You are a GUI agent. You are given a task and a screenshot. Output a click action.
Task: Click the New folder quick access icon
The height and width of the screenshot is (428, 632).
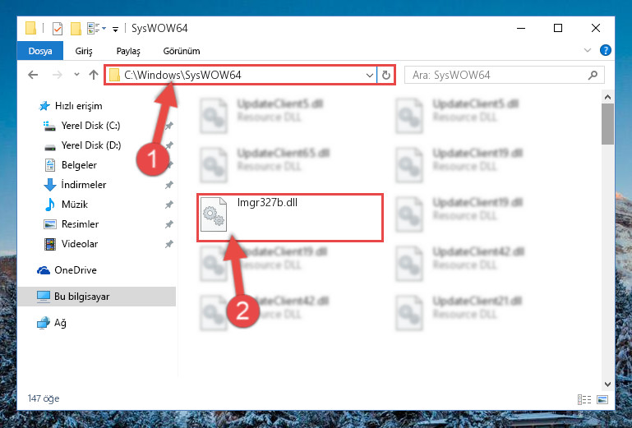[76, 28]
